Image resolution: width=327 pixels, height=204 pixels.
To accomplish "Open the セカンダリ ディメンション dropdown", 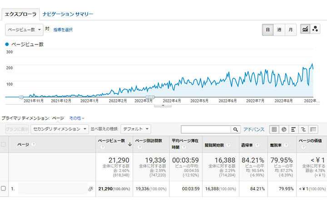I will click(59, 129).
